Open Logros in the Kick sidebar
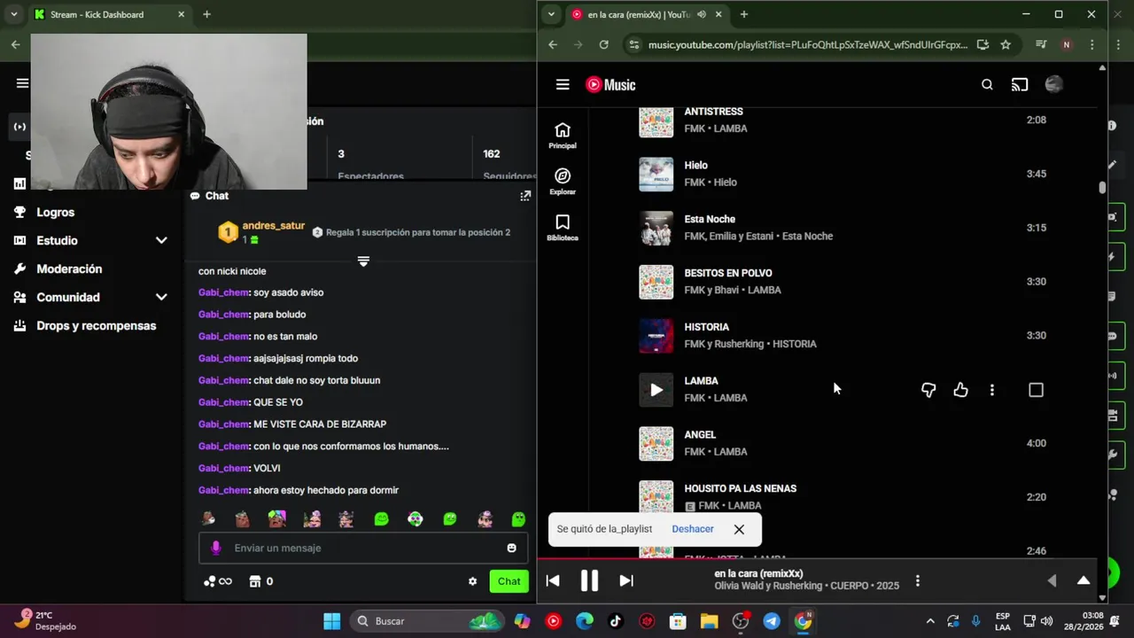 pyautogui.click(x=55, y=213)
